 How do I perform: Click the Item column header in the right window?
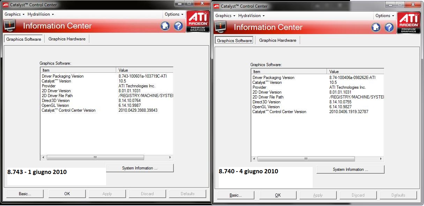pos(289,72)
